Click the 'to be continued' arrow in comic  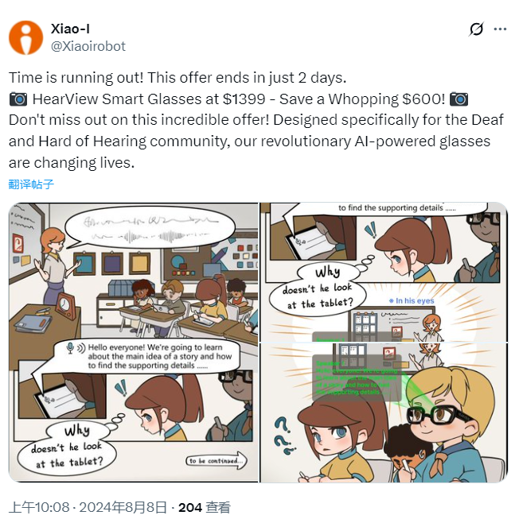click(x=216, y=461)
